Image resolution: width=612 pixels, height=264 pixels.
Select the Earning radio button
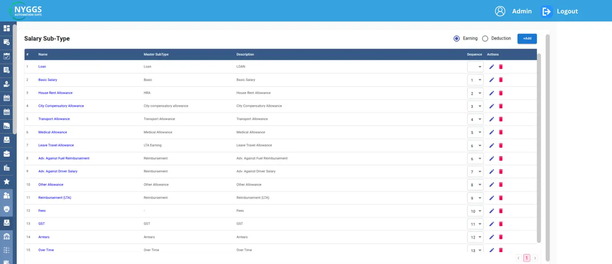456,39
